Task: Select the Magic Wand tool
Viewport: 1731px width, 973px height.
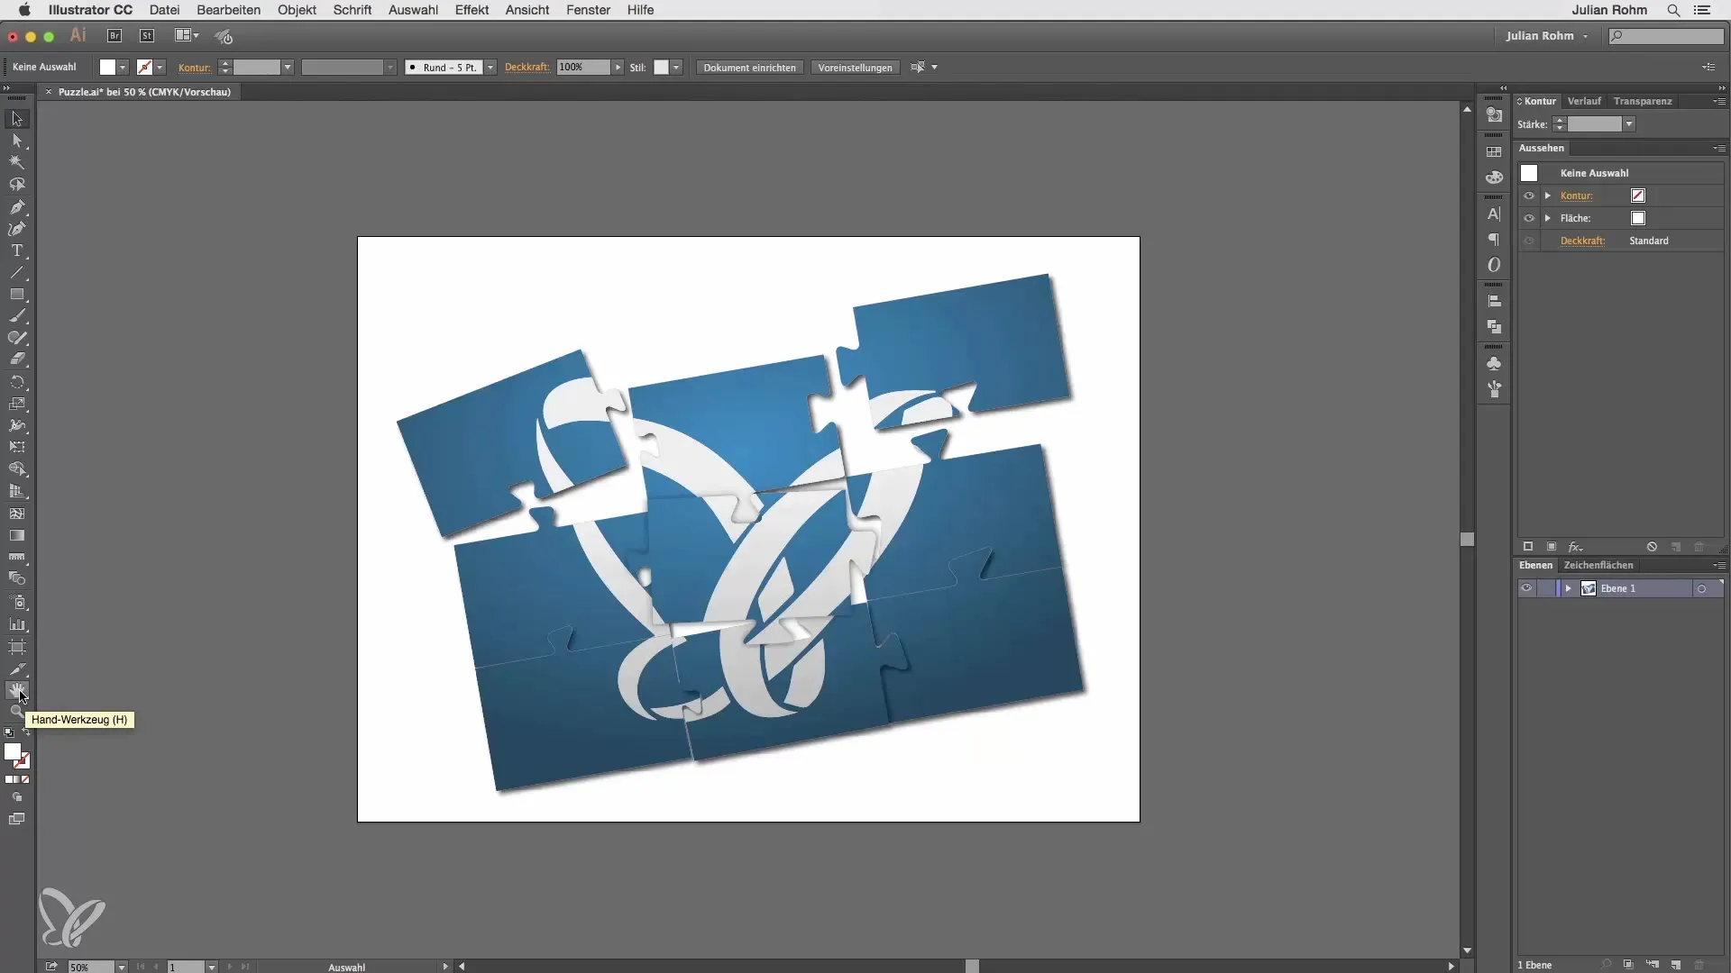Action: (17, 162)
